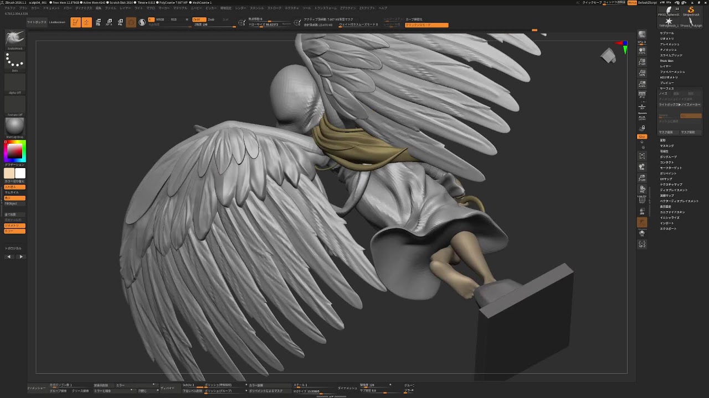The image size is (709, 398).
Task: Select the PolyMesh3D star tool thumbnail
Action: [669, 23]
